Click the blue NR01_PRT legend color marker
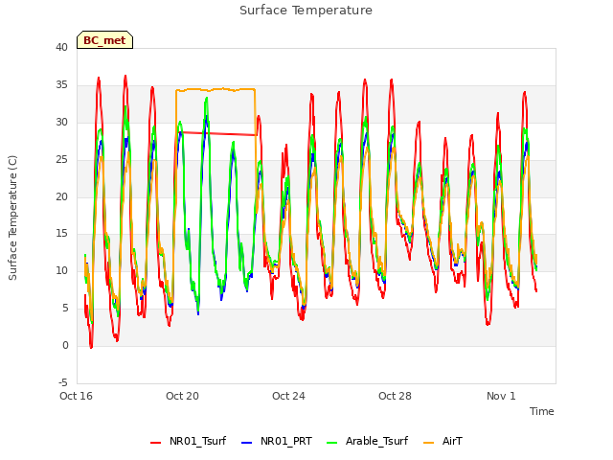 [247, 443]
